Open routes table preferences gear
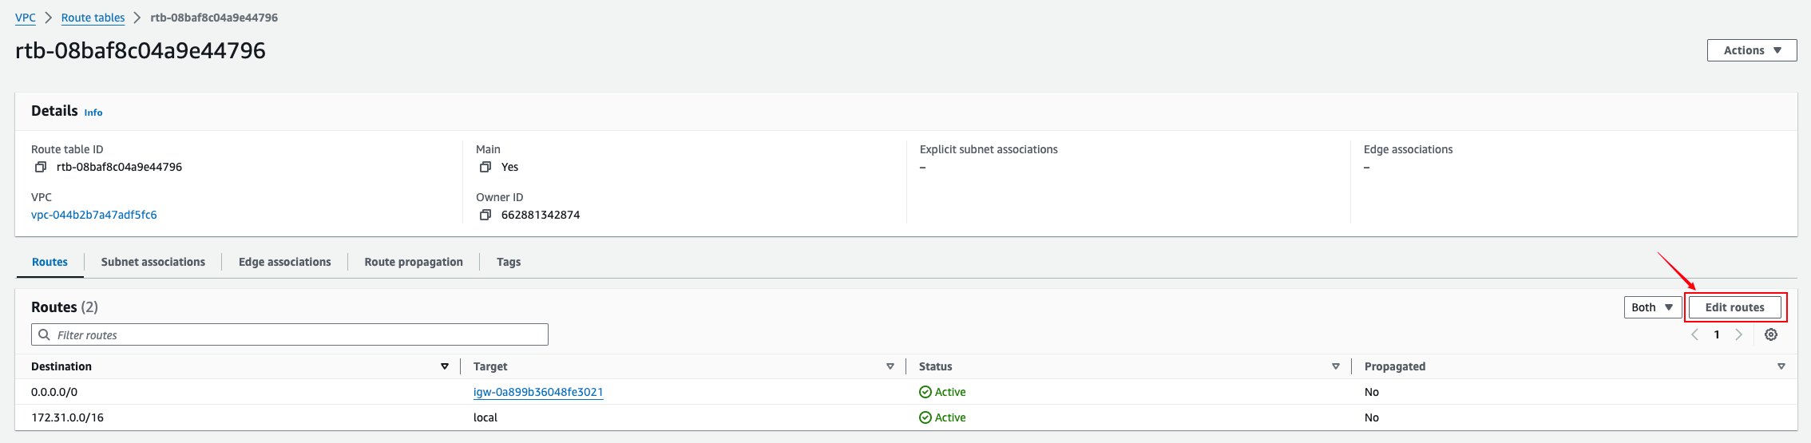The image size is (1811, 443). 1771,334
